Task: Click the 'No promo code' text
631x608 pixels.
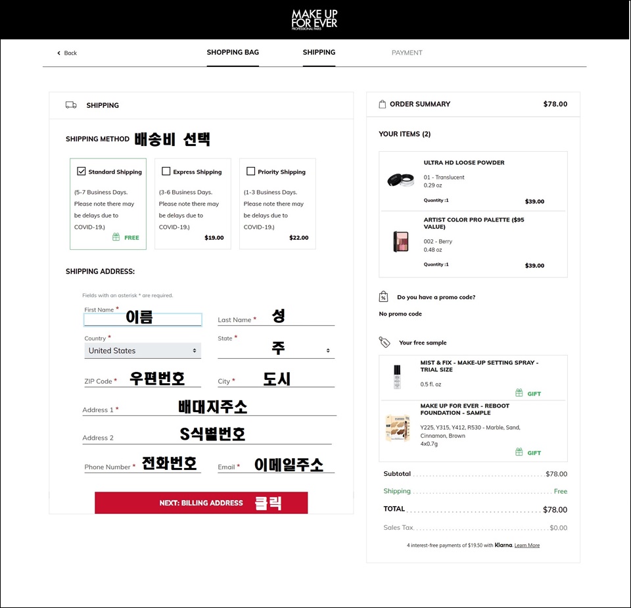Action: coord(400,314)
